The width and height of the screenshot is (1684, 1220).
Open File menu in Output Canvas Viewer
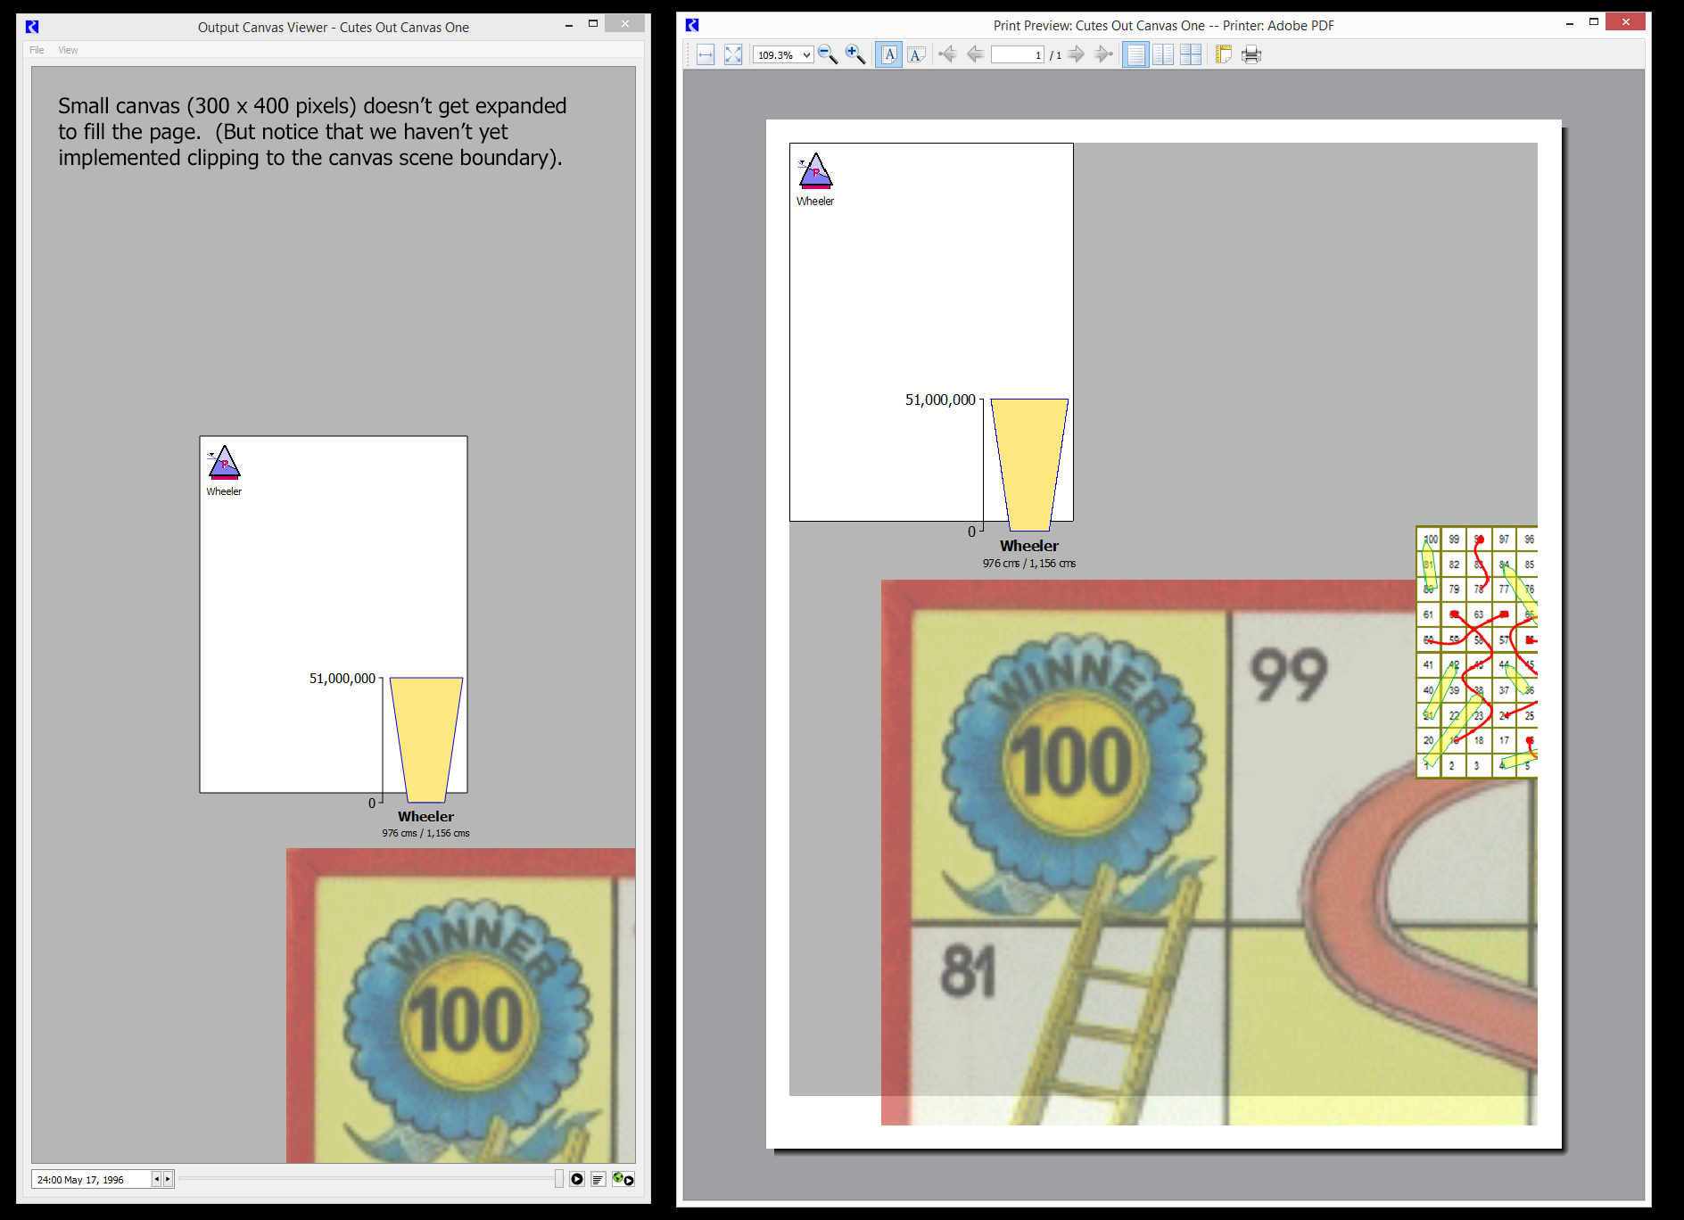click(x=37, y=50)
